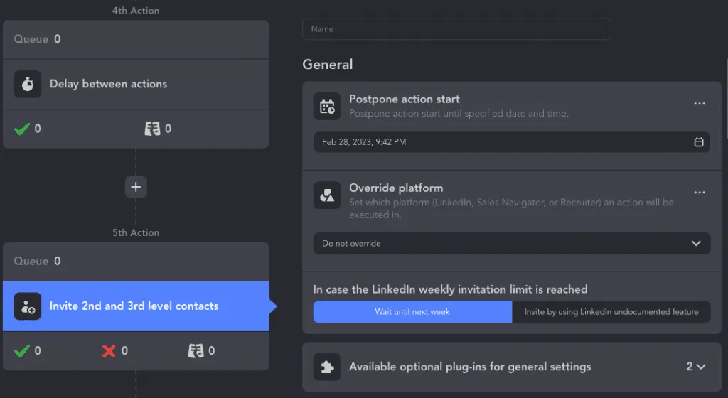The image size is (728, 398).
Task: Open the date picker calendar icon
Action: [x=698, y=142]
